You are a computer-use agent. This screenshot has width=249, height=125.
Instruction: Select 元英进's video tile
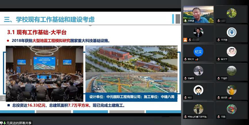click(x=198, y=14)
